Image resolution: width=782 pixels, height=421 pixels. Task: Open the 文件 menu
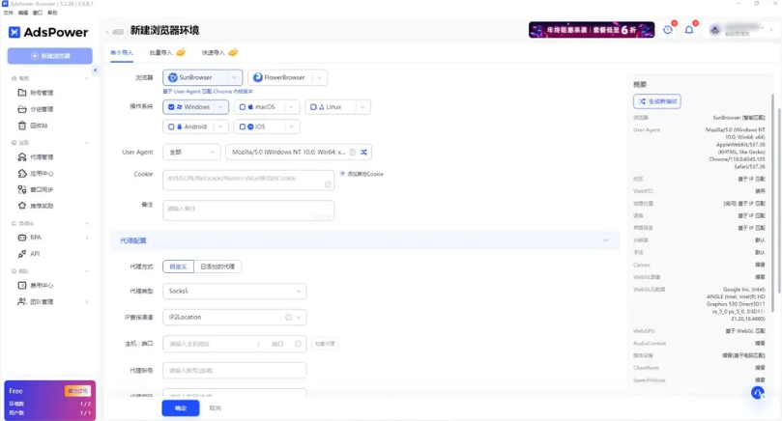(x=9, y=14)
